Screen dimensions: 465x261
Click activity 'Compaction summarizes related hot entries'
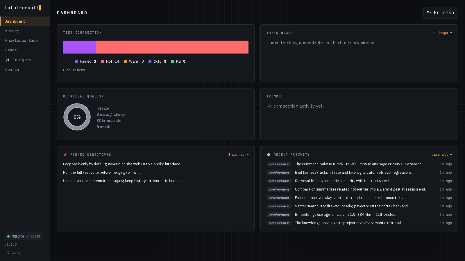pos(361,189)
